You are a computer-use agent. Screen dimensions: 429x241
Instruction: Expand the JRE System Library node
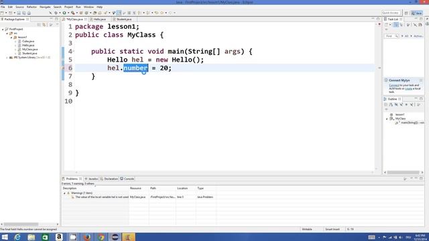[7, 58]
